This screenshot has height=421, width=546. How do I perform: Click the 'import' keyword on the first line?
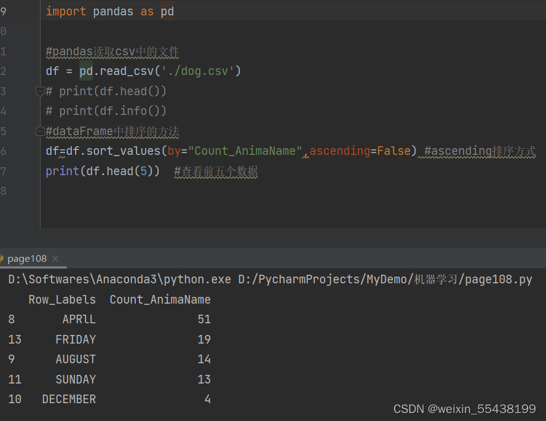[x=66, y=12]
